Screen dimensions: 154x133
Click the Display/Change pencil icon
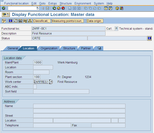point(4,21)
